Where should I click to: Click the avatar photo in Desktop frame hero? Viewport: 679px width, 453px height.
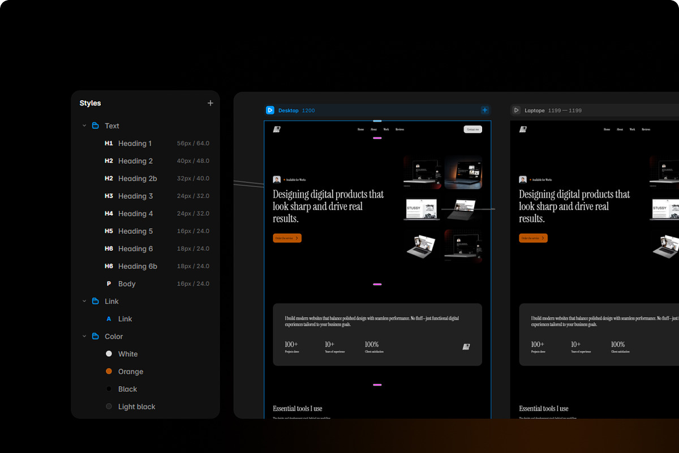point(277,180)
